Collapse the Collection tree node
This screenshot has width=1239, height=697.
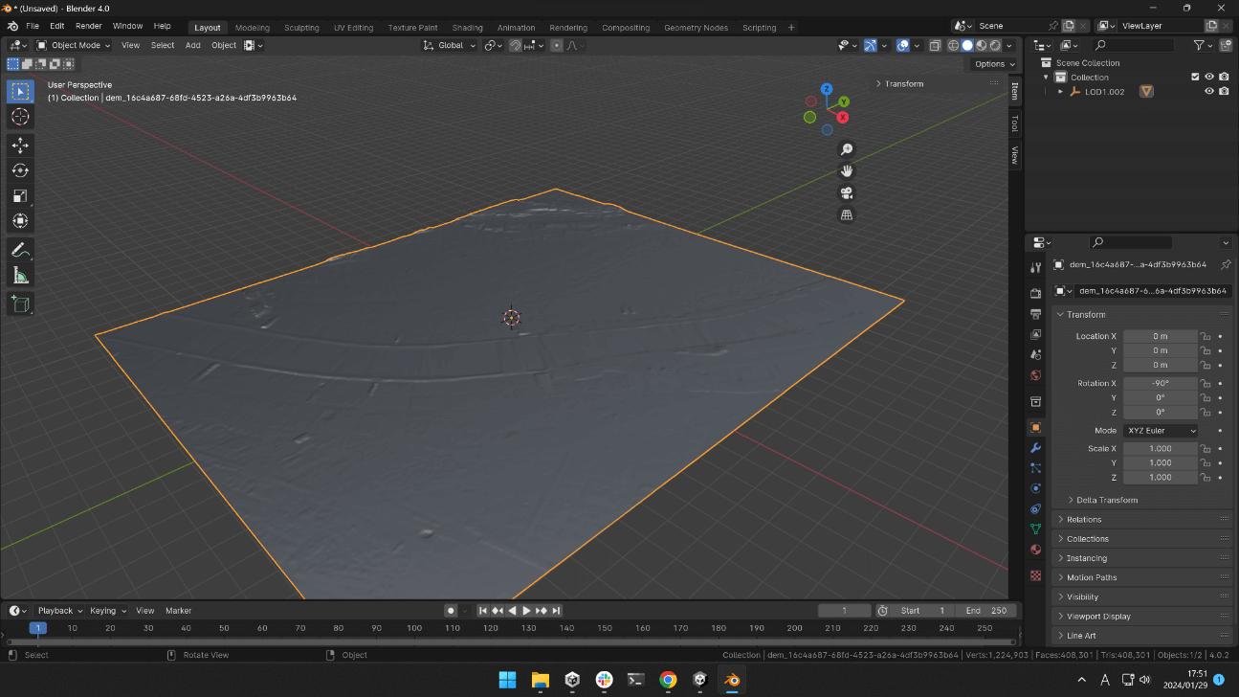tap(1047, 77)
